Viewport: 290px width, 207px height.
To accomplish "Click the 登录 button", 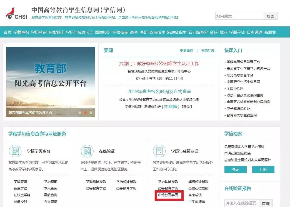I will (x=236, y=170).
